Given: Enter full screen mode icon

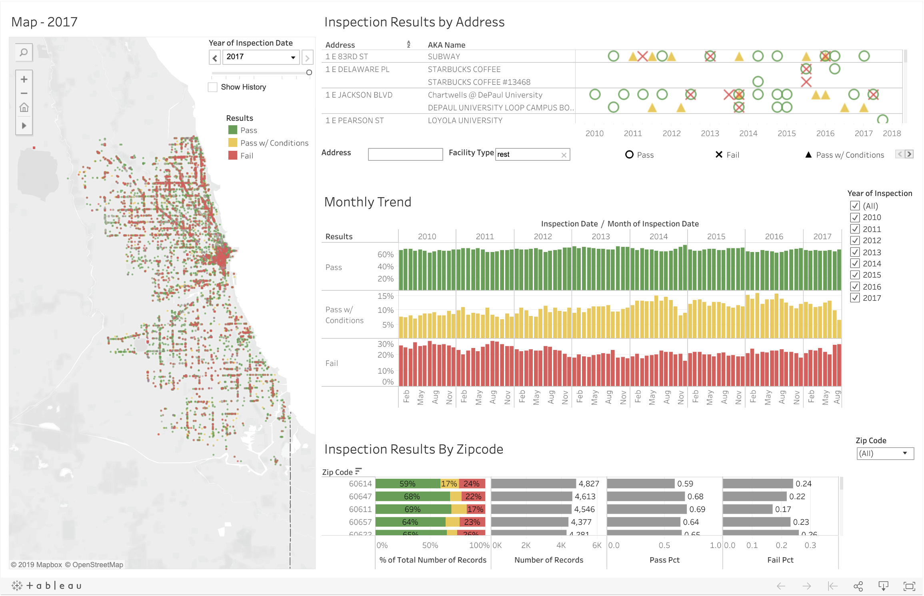Looking at the screenshot, I should (x=909, y=586).
